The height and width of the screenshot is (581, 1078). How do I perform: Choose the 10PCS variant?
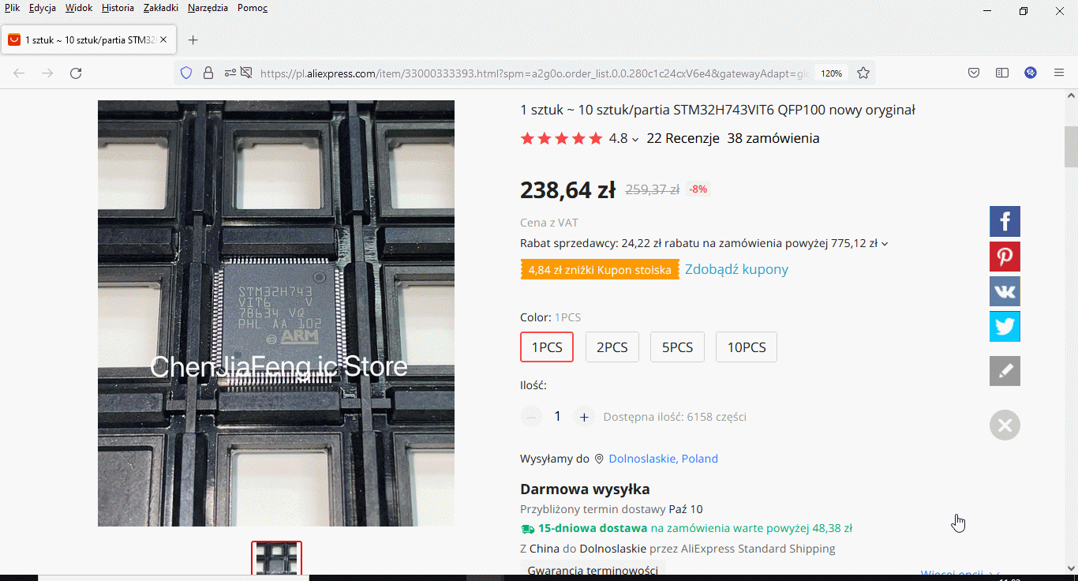pos(747,347)
